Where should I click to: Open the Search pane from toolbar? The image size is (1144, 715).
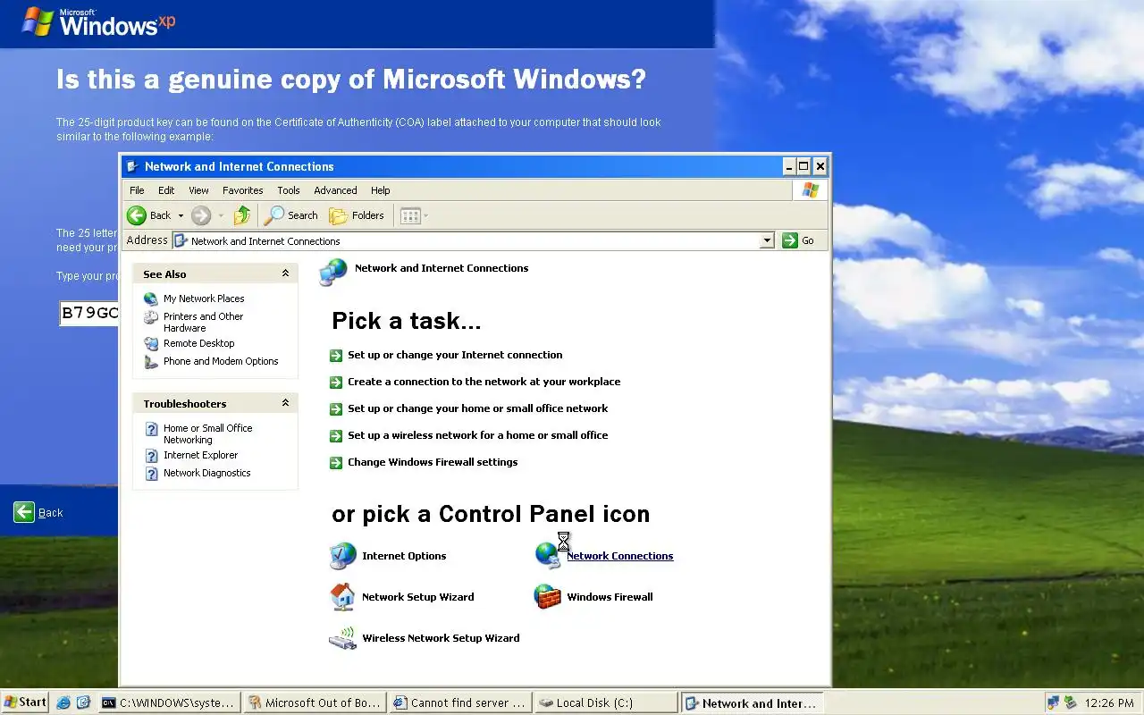[x=291, y=215]
